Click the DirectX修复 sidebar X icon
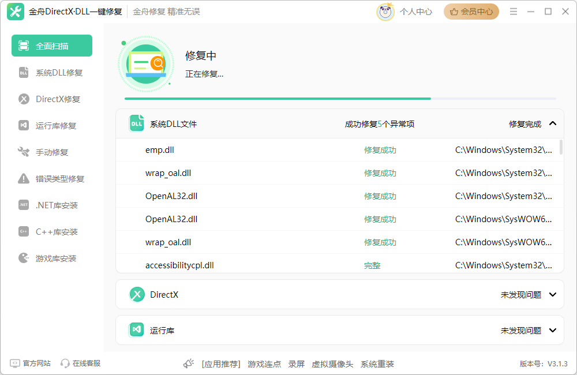 (x=24, y=99)
